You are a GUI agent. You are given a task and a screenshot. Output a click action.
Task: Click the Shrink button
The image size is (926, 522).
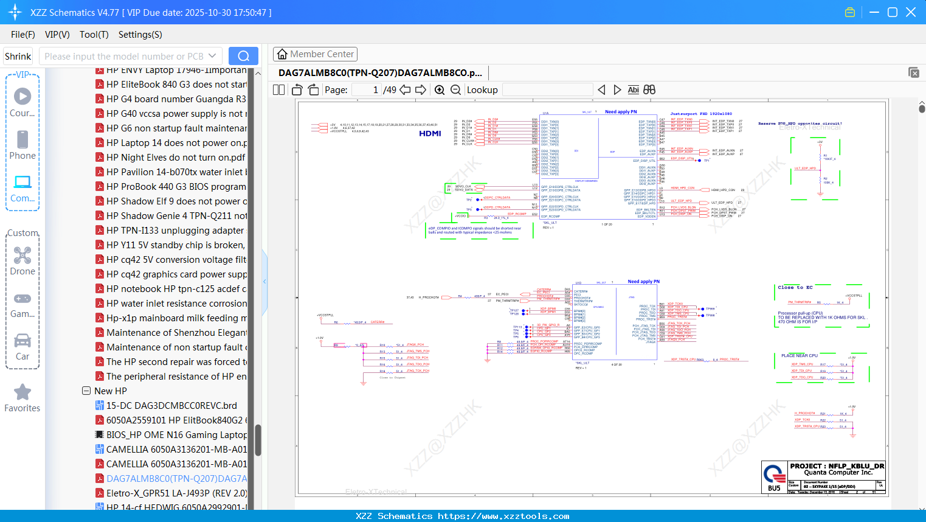tap(18, 56)
